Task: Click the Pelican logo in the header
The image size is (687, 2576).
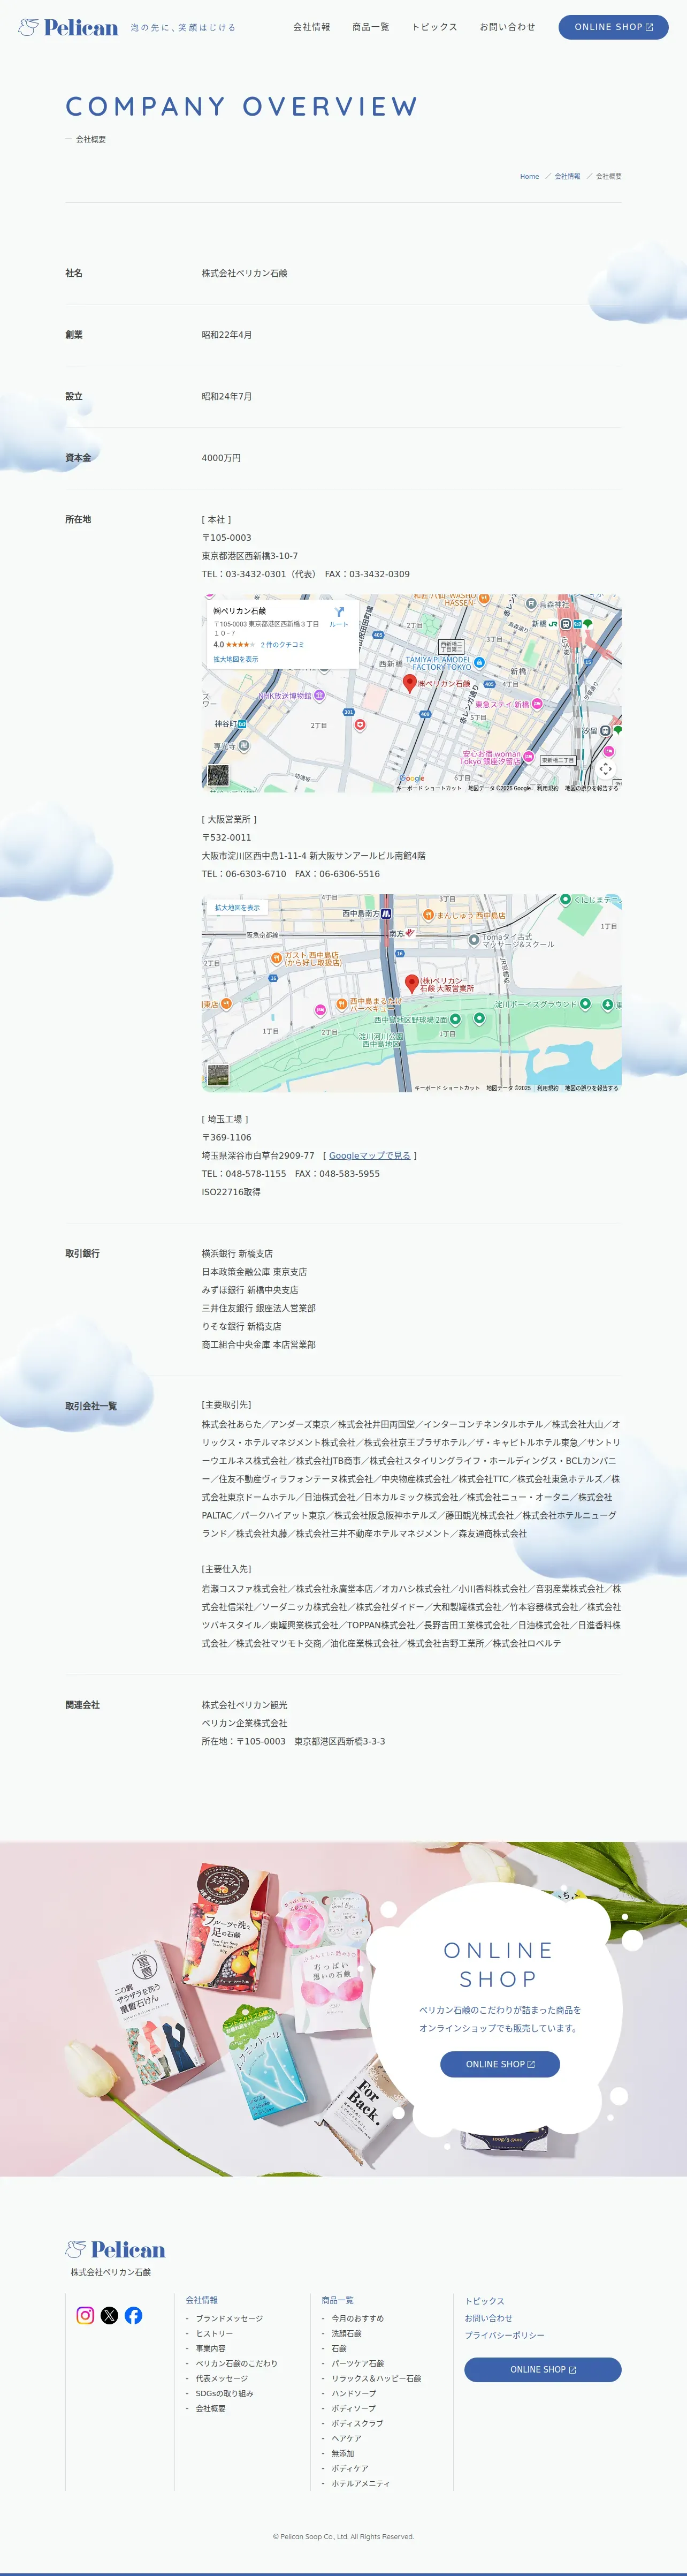Action: [x=68, y=27]
